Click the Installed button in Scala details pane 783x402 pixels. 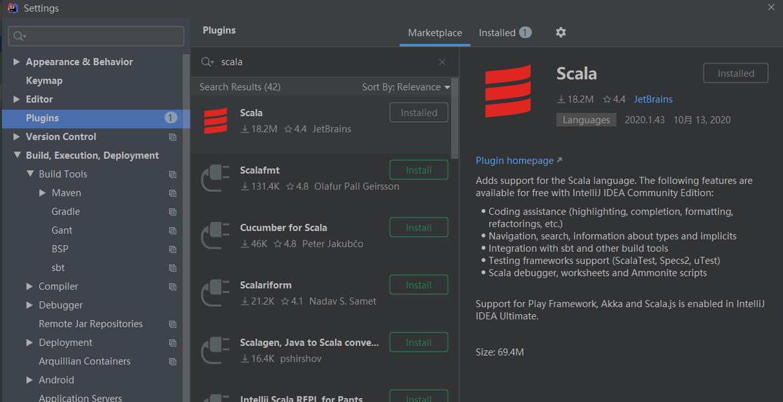click(x=736, y=74)
